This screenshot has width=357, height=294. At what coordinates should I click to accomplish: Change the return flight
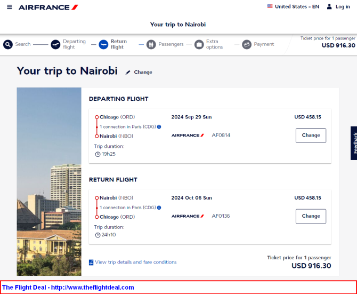[x=311, y=216]
